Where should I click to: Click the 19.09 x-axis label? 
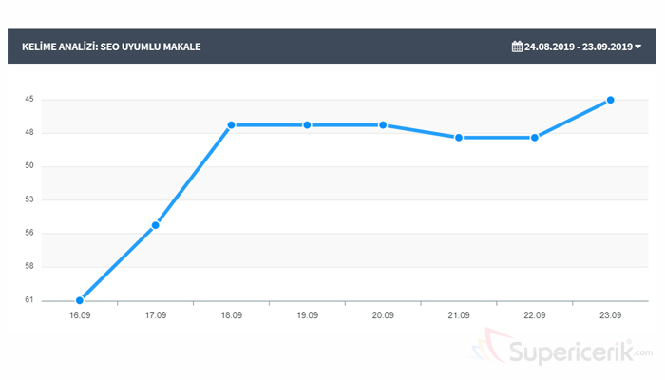click(x=307, y=316)
